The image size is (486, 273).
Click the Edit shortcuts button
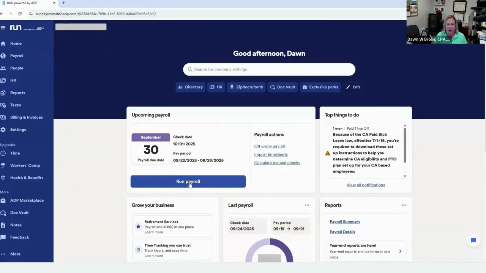click(x=353, y=87)
